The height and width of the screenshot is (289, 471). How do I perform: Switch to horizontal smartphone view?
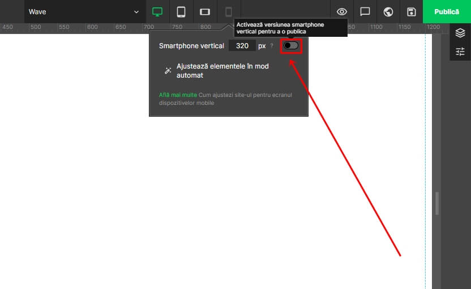pyautogui.click(x=205, y=12)
